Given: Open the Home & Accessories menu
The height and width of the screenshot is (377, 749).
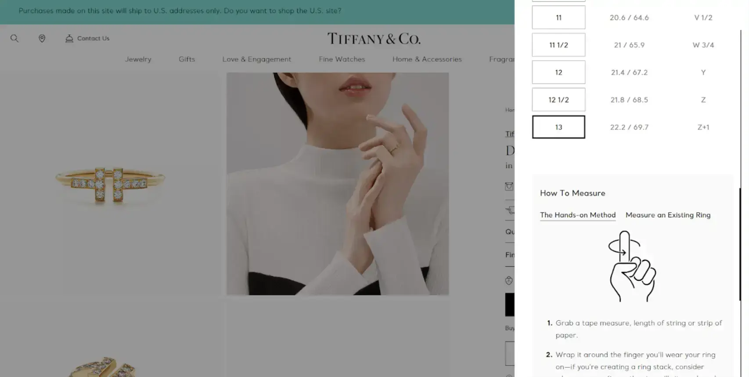Looking at the screenshot, I should point(427,59).
